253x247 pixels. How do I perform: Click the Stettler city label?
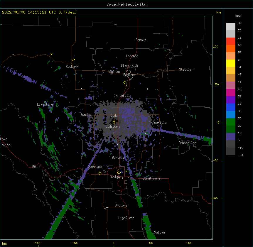click(x=186, y=70)
